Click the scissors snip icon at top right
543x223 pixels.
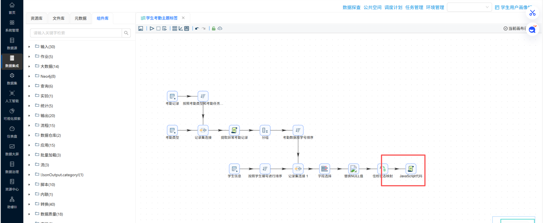click(x=533, y=13)
